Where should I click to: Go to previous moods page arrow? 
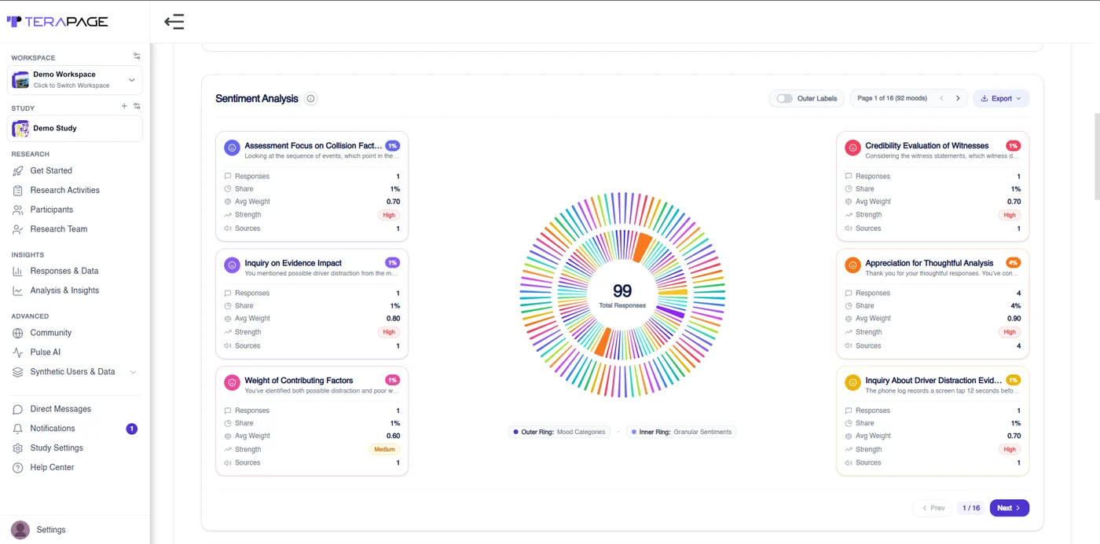(x=941, y=99)
